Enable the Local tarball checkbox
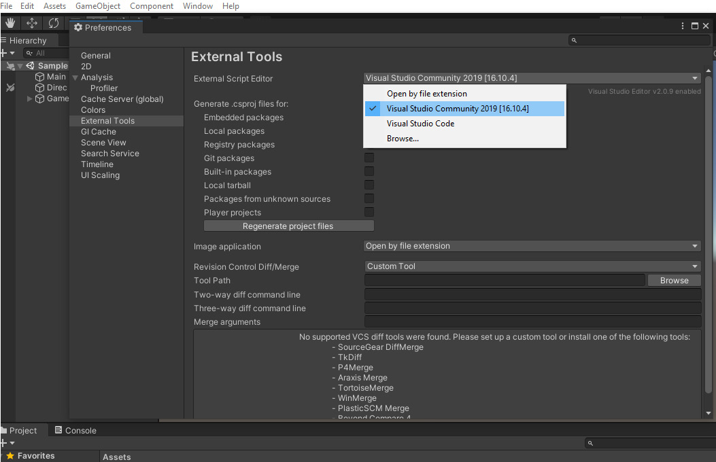This screenshot has height=462, width=716. (369, 185)
